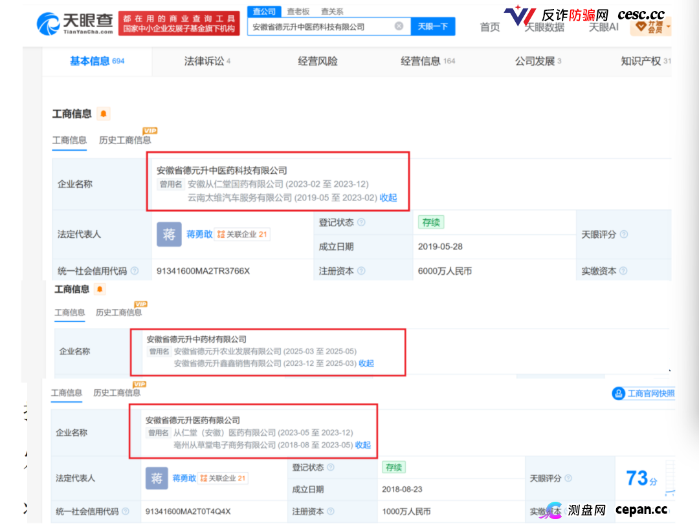Screen dimensions: 699x525
Task: Clear the search box text
Action: [399, 27]
